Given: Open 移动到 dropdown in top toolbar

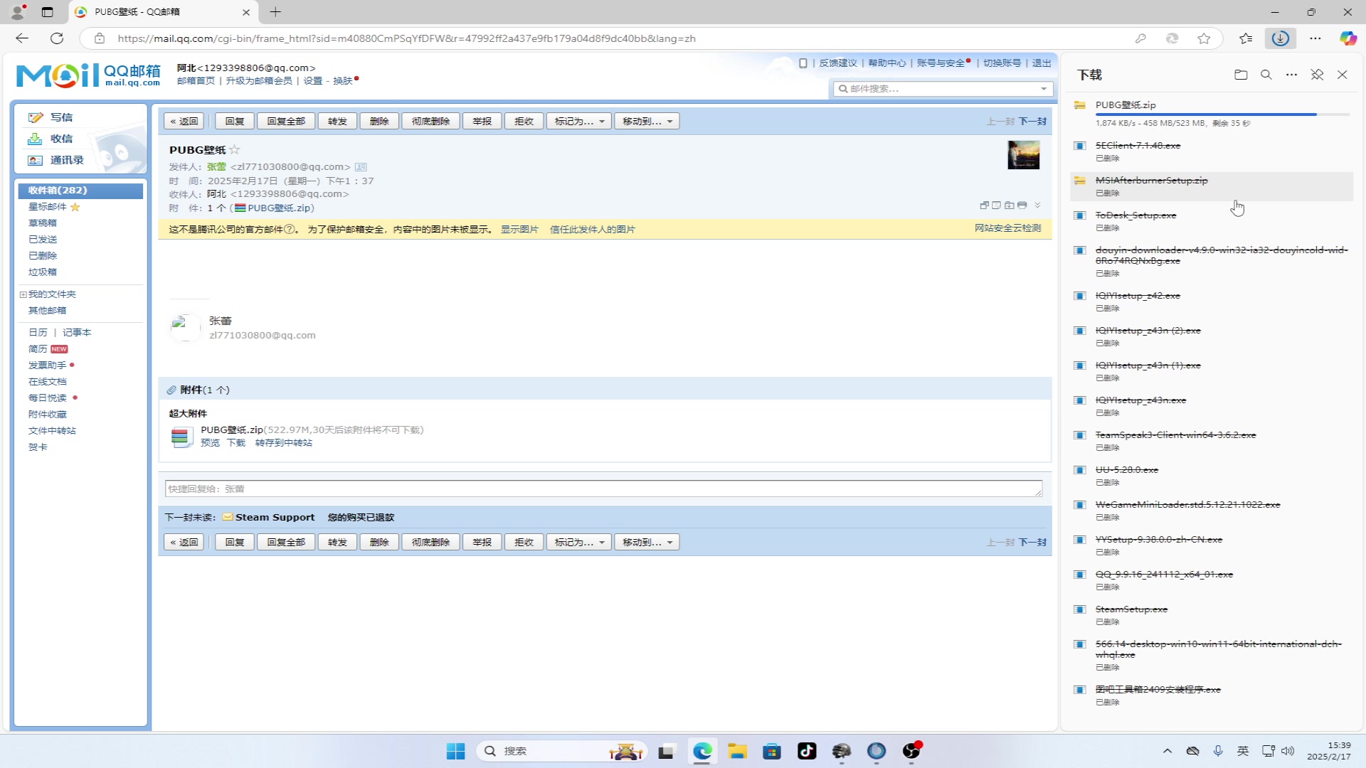Looking at the screenshot, I should pyautogui.click(x=647, y=122).
